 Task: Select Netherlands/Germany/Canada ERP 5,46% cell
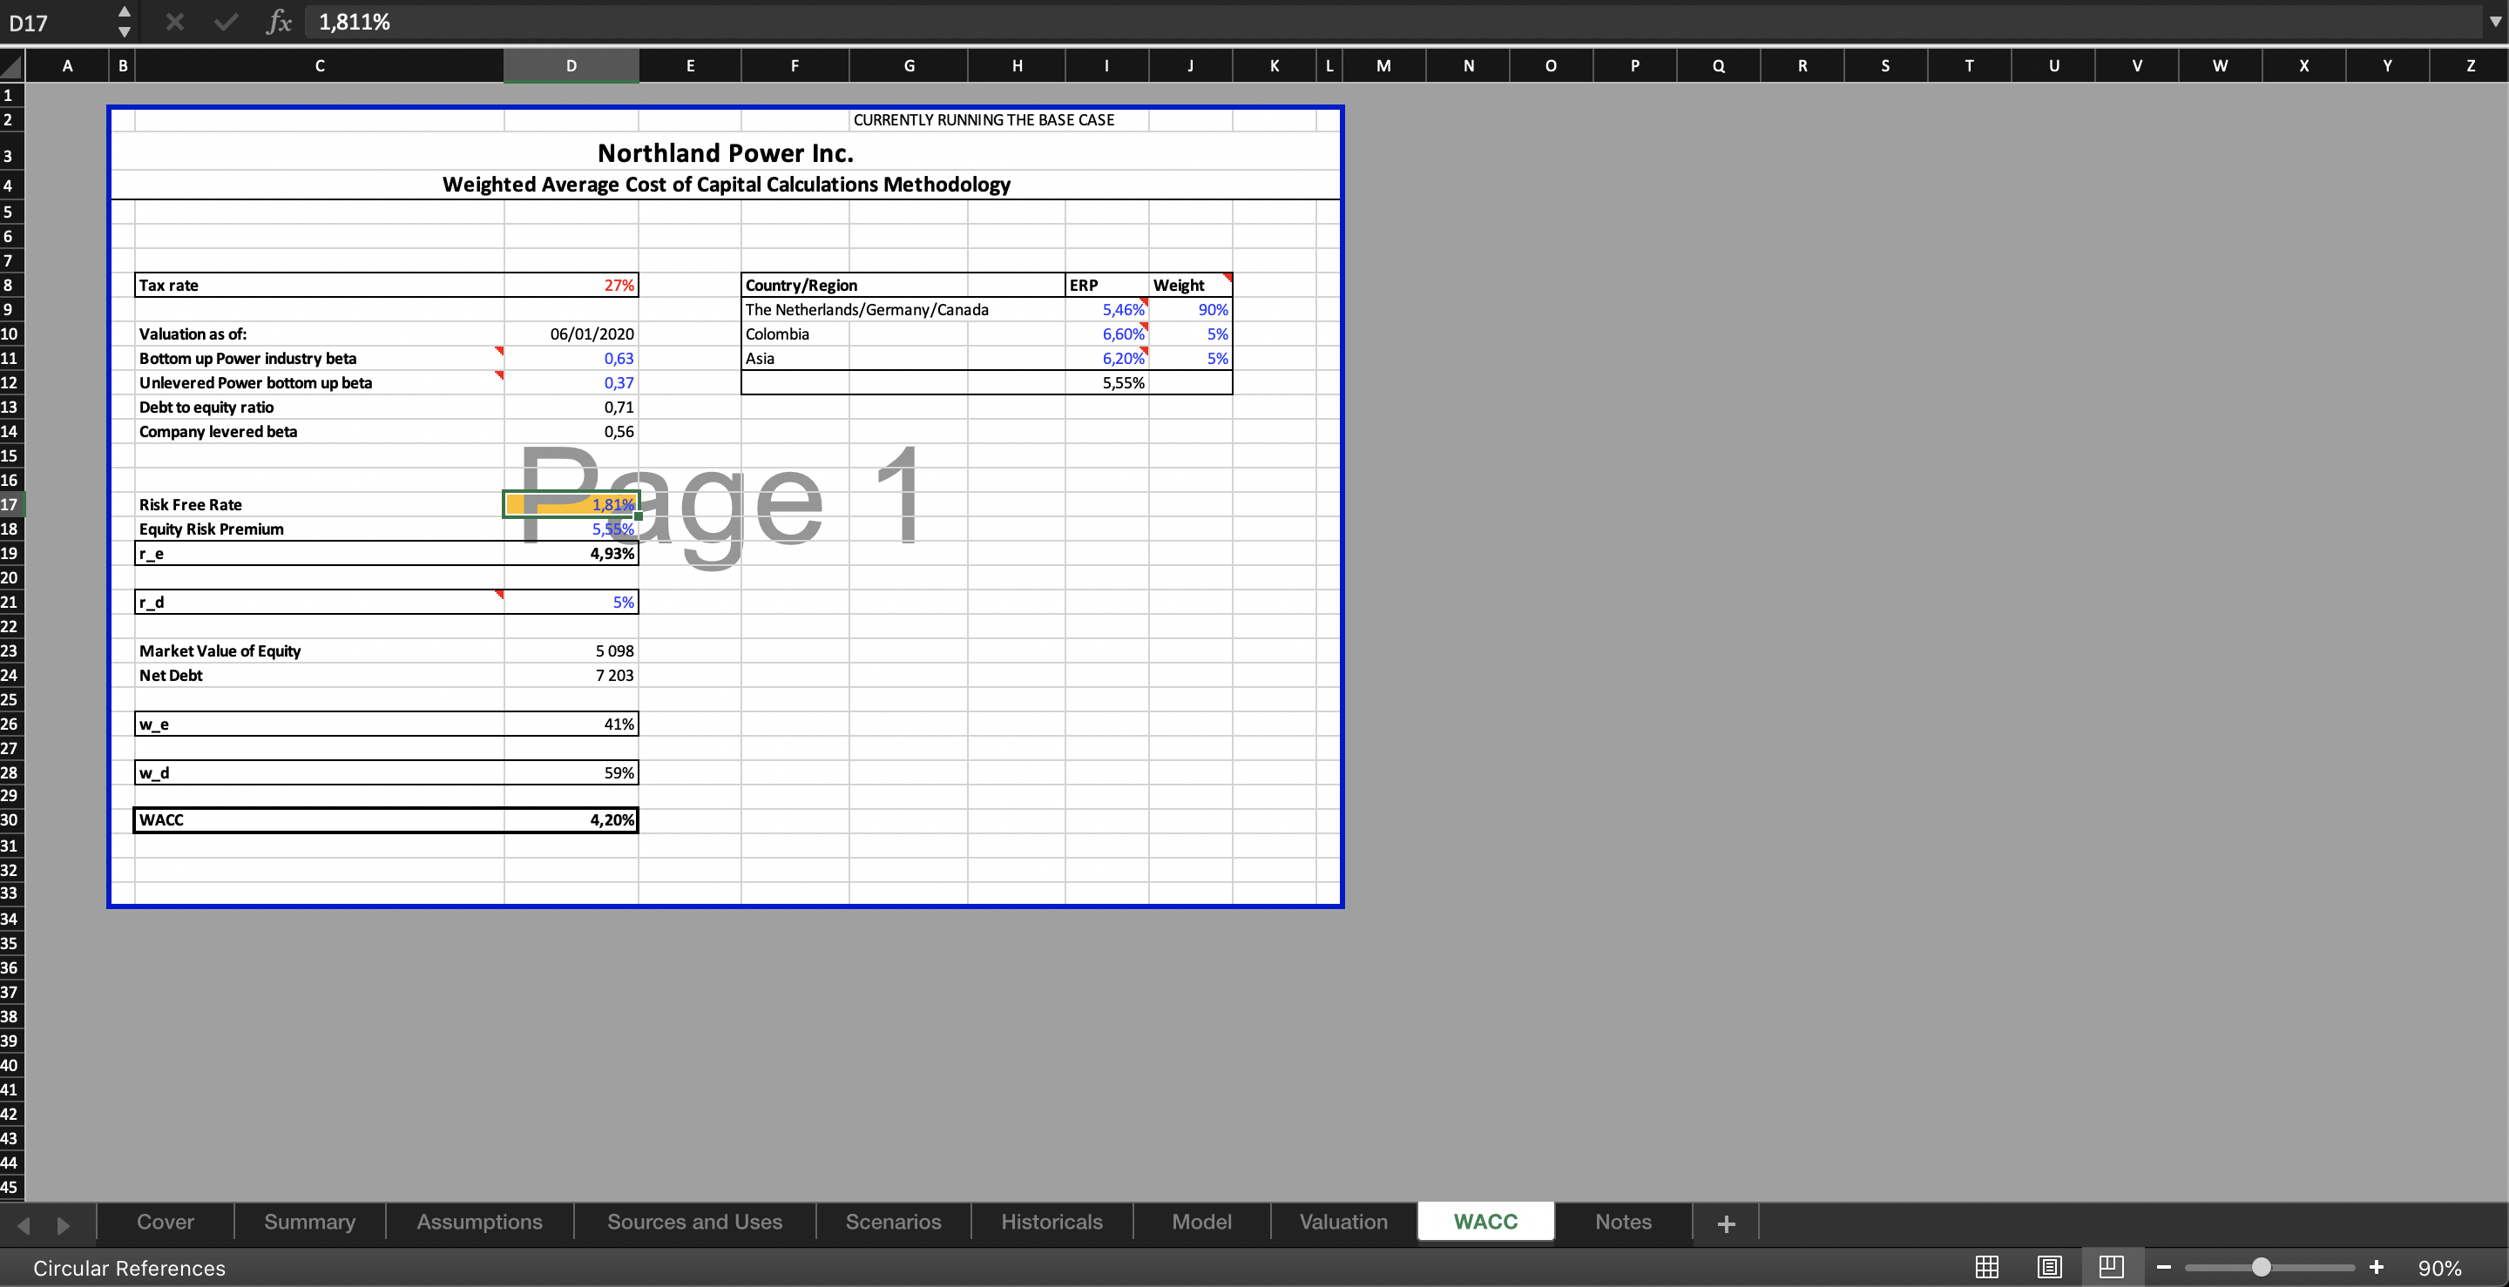click(1106, 310)
